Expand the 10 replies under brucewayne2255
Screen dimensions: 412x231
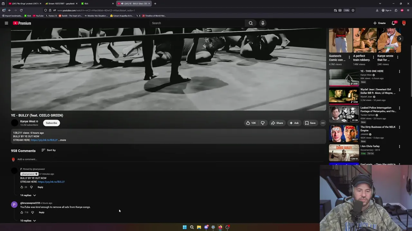28,221
